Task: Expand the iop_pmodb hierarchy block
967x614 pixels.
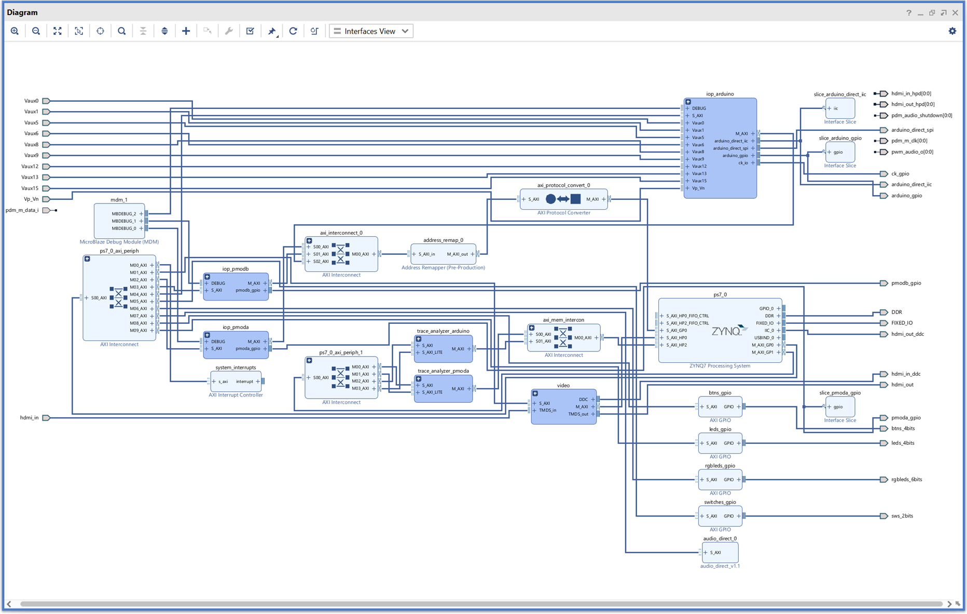Action: 207,277
